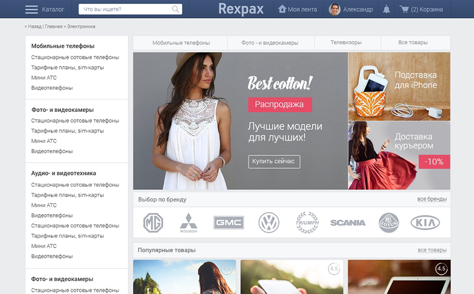This screenshot has width=474, height=294.
Task: Open the Мобильные телефоны sidebar heading
Action: tap(63, 46)
